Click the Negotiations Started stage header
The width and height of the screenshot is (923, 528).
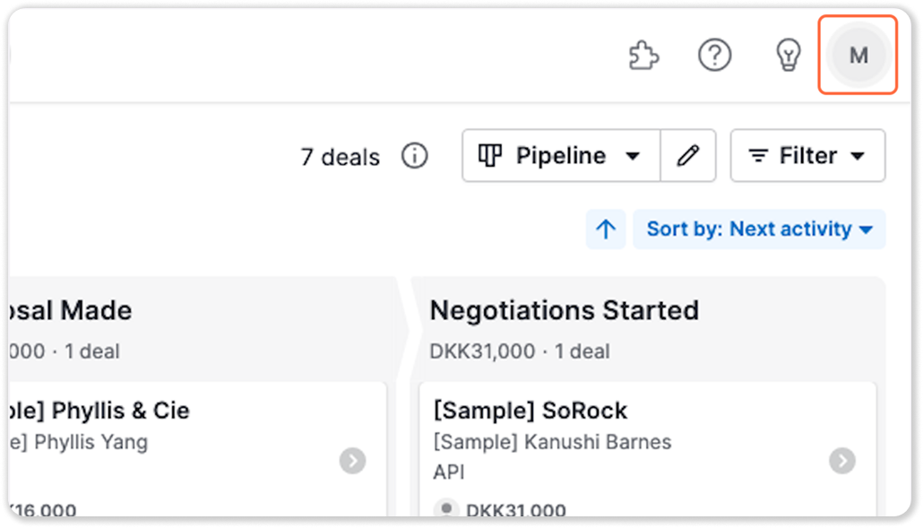[x=564, y=310]
